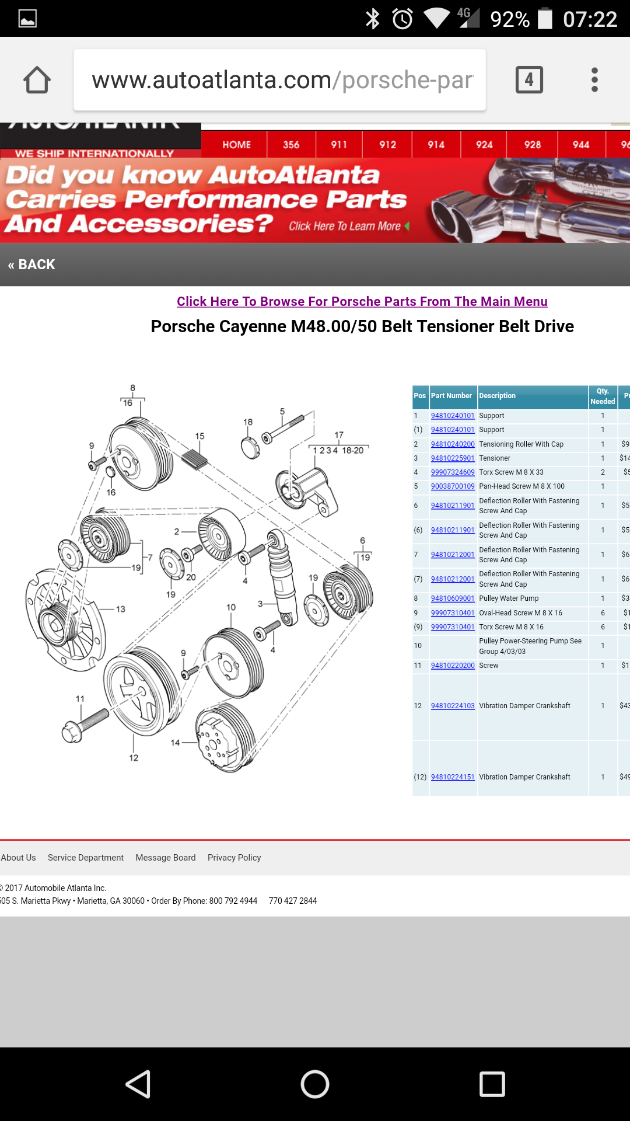Tap the Android back navigation button

pos(139,1084)
